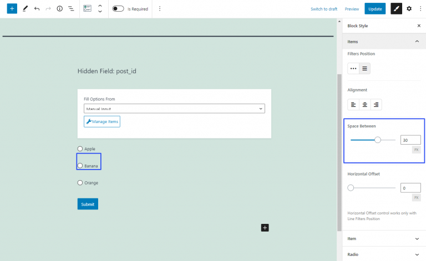The image size is (426, 261).
Task: Select the Tools pencil icon
Action: [25, 9]
